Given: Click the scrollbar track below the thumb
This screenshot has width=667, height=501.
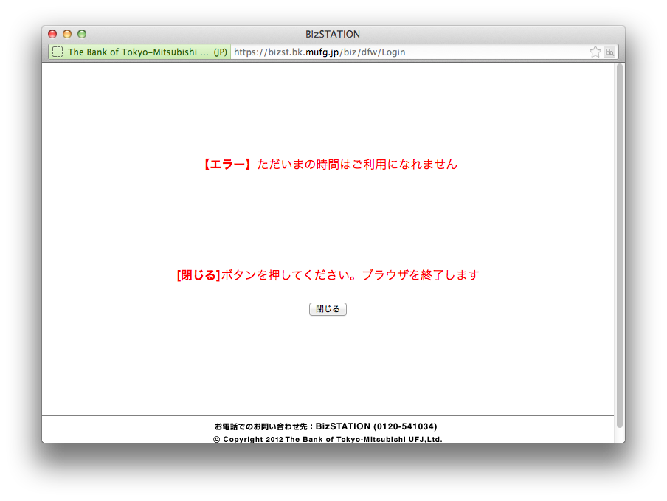Looking at the screenshot, I should (620, 435).
